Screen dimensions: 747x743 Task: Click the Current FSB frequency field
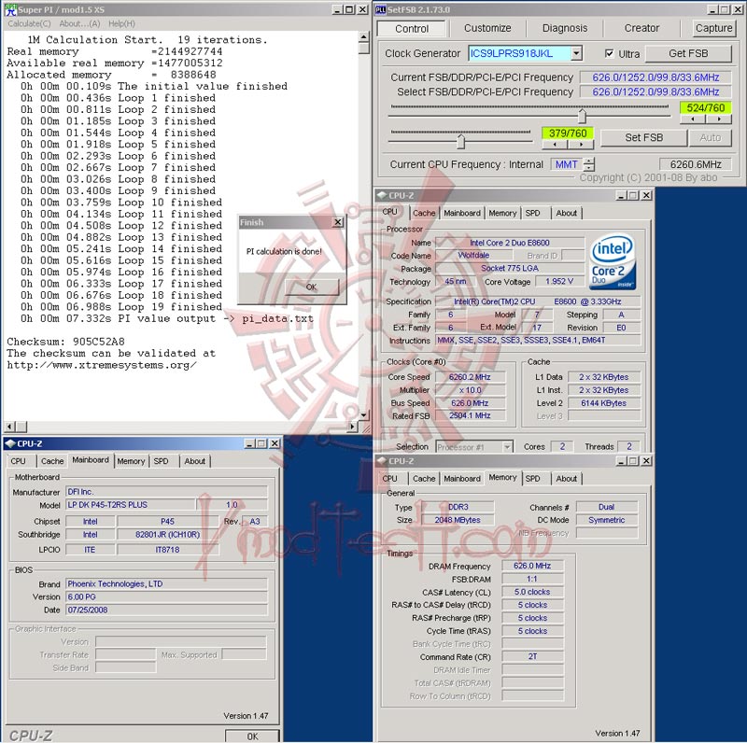[655, 77]
